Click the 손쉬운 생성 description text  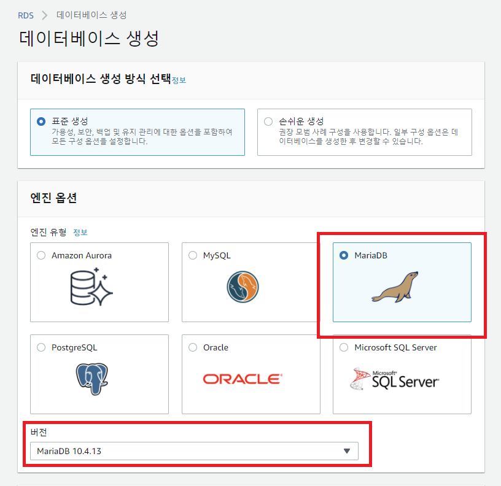368,136
